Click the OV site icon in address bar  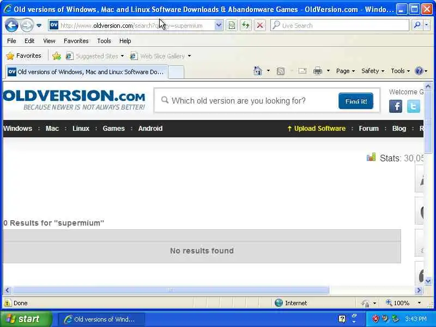[53, 25]
